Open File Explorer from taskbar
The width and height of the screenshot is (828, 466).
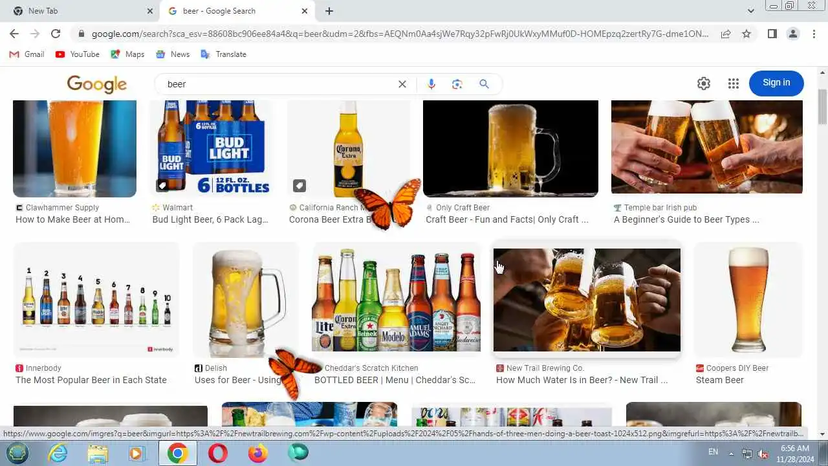coord(98,453)
